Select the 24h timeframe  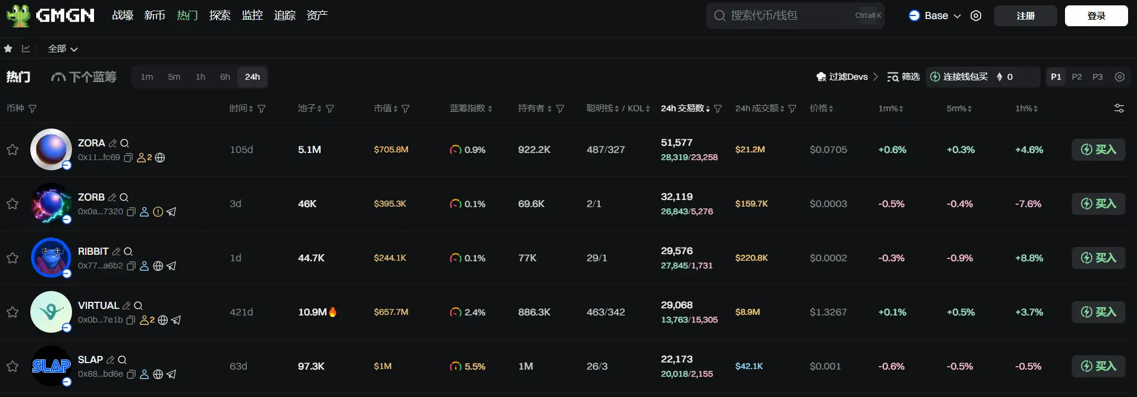[x=252, y=77]
